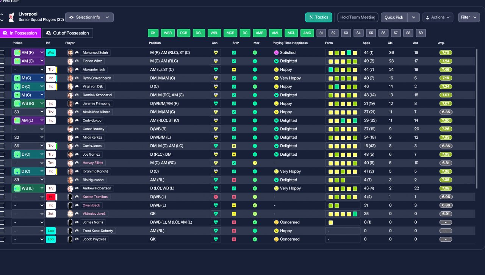Viewport: 485px width, 275px height.
Task: Check the Virgil van Dijk row checkbox
Action: (x=2, y=86)
